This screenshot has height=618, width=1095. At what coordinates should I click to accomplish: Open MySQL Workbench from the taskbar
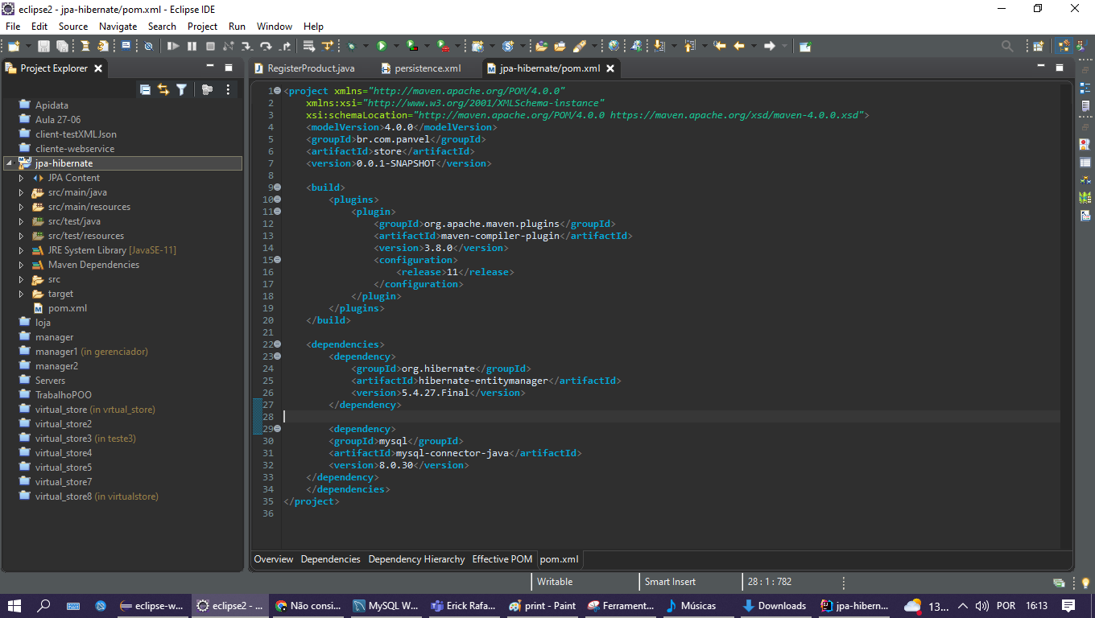pyautogui.click(x=385, y=606)
